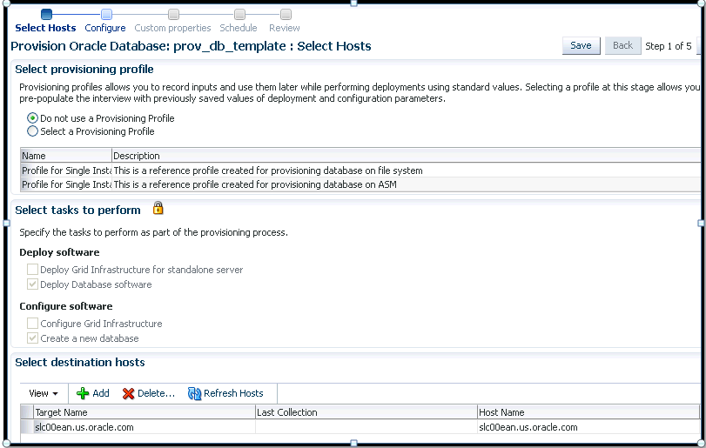Click the Name column header in profile table
This screenshot has height=448, width=706.
click(x=66, y=156)
